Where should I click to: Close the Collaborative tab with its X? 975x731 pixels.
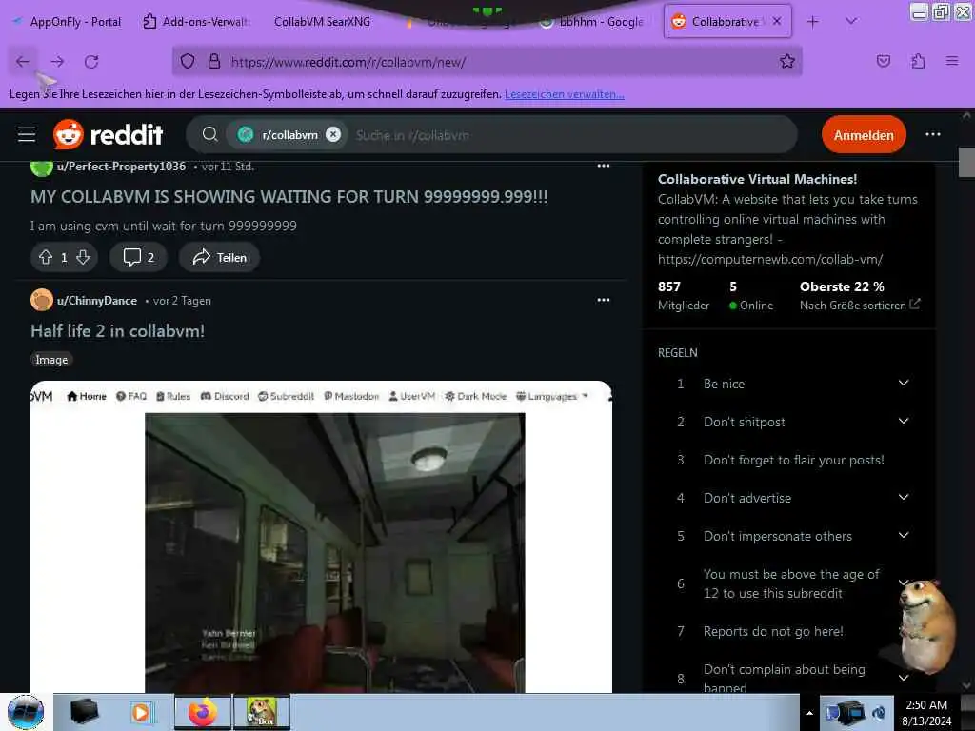tap(777, 21)
